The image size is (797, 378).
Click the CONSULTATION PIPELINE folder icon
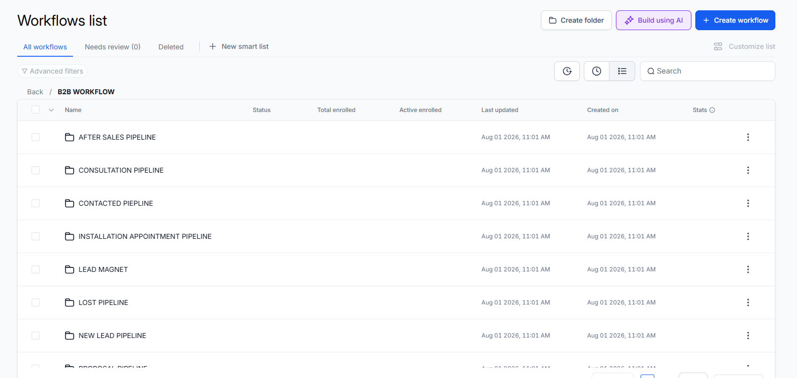point(70,170)
